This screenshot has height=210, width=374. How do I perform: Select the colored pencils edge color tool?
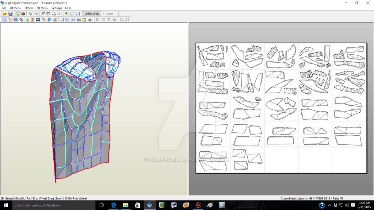[x=21, y=20]
